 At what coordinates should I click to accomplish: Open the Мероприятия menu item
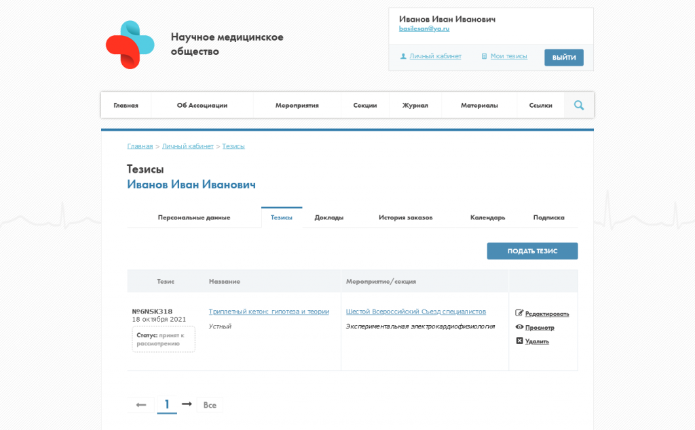click(x=297, y=105)
